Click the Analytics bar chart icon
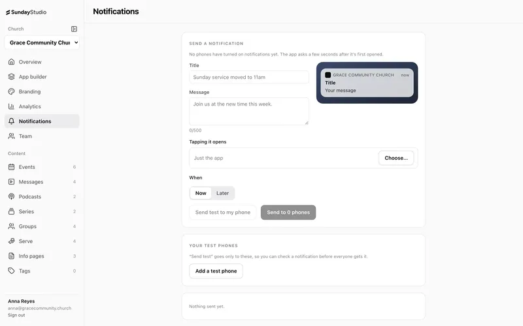Viewport: 523px width, 326px height. 11,106
